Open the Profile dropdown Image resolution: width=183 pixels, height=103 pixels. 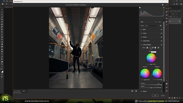[x=152, y=26]
